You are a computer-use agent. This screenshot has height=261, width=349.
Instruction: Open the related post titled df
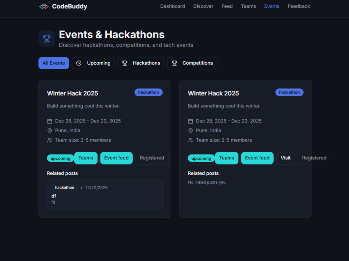[105, 195]
